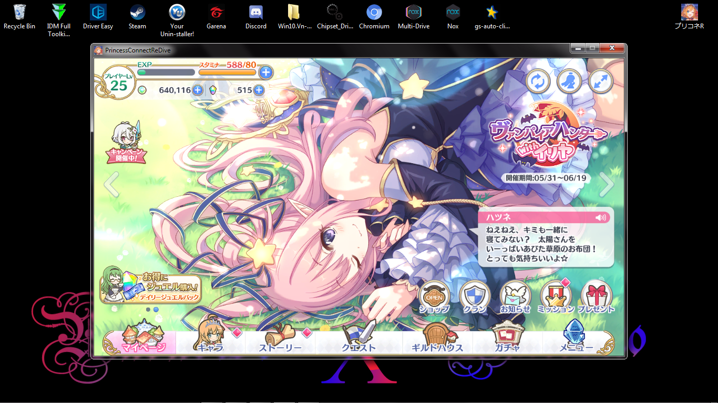Click the orange スタミナ stamina bar
The height and width of the screenshot is (403, 718).
[228, 72]
